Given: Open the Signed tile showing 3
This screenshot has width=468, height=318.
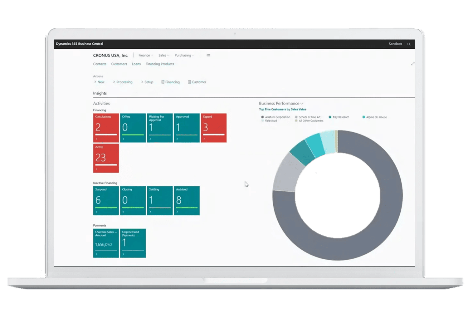Looking at the screenshot, I should click(x=214, y=128).
